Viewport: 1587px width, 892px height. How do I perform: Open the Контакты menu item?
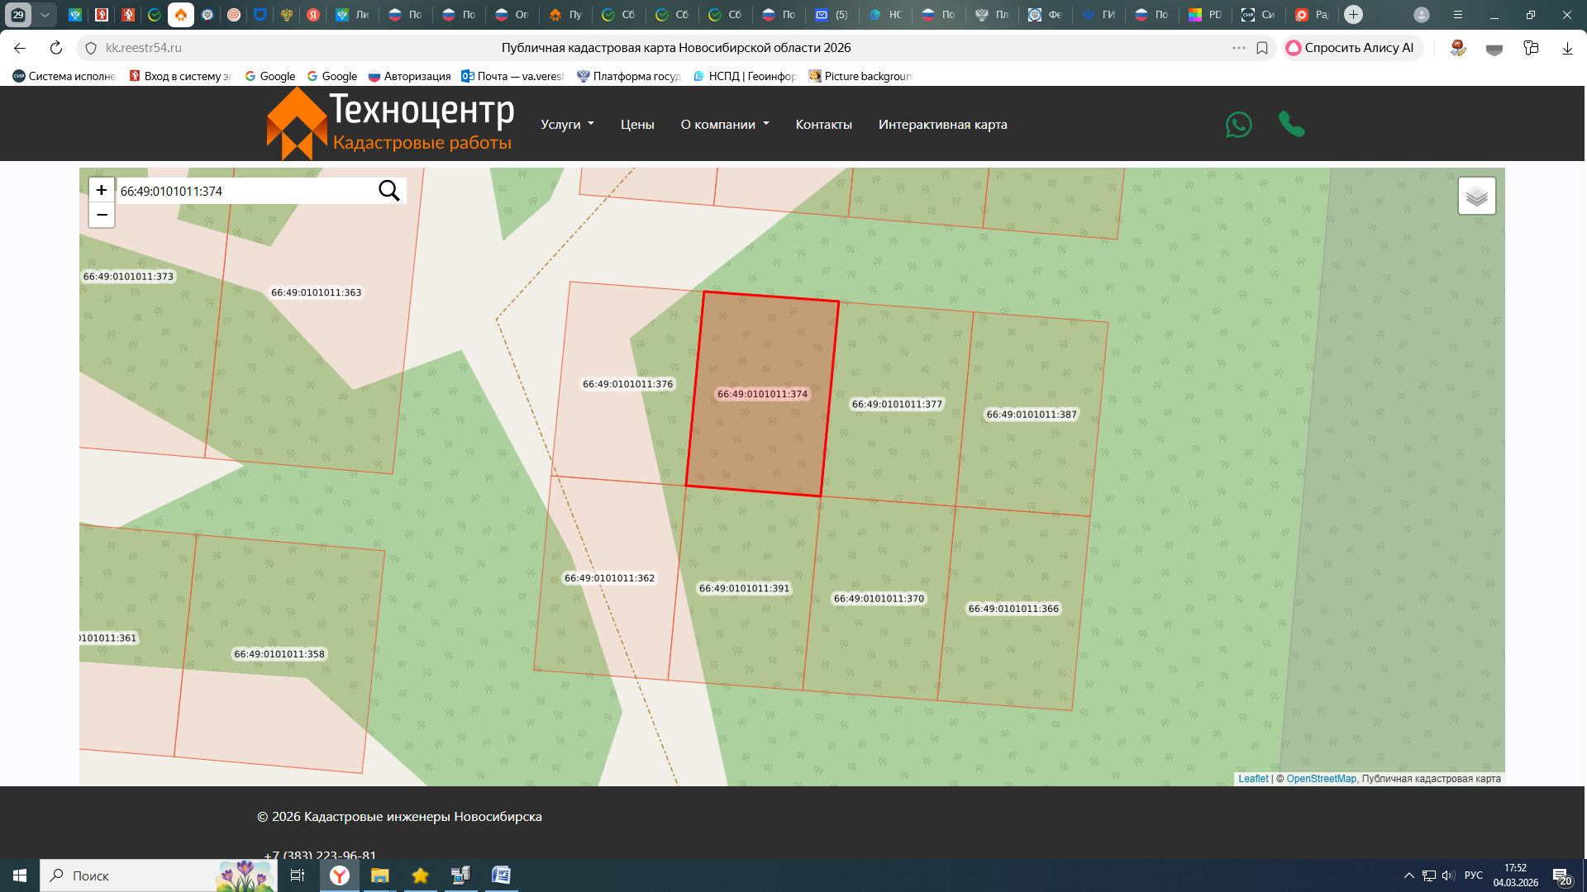pos(823,125)
